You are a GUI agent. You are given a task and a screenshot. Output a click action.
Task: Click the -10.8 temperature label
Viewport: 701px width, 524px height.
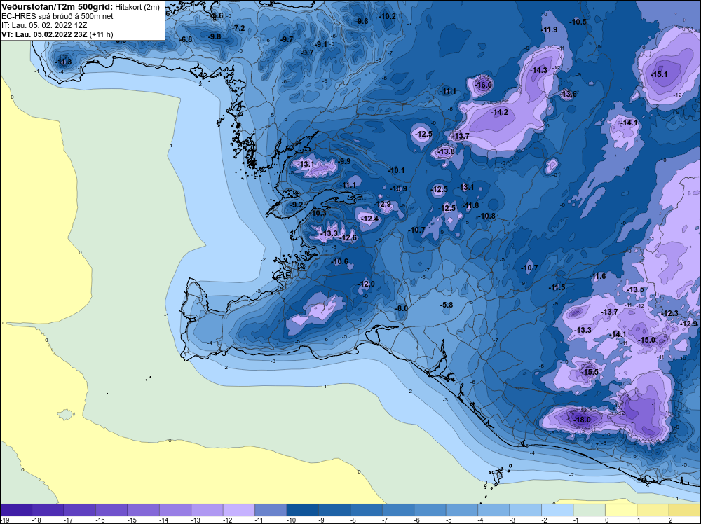point(486,216)
